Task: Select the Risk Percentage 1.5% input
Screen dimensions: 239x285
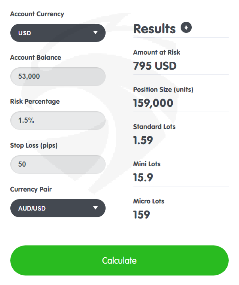Action: 58,120
